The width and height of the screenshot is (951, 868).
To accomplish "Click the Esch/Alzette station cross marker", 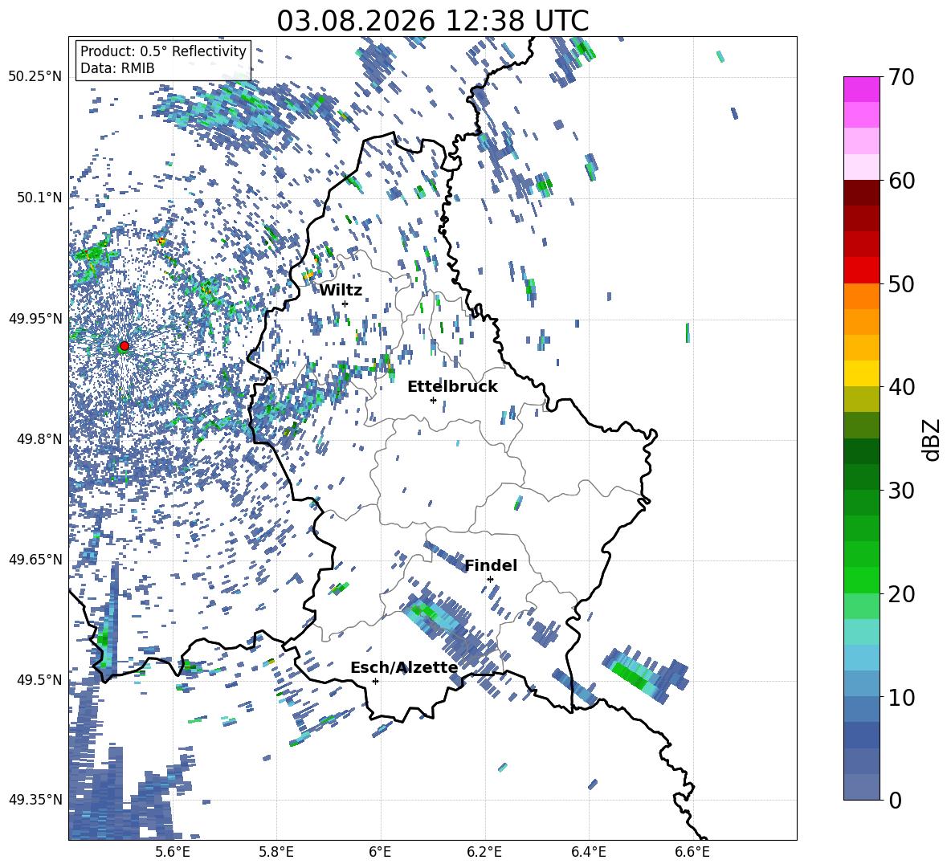I will coord(375,681).
